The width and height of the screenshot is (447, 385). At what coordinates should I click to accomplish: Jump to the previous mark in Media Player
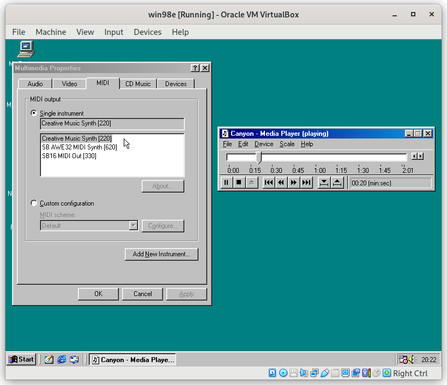pyautogui.click(x=269, y=183)
